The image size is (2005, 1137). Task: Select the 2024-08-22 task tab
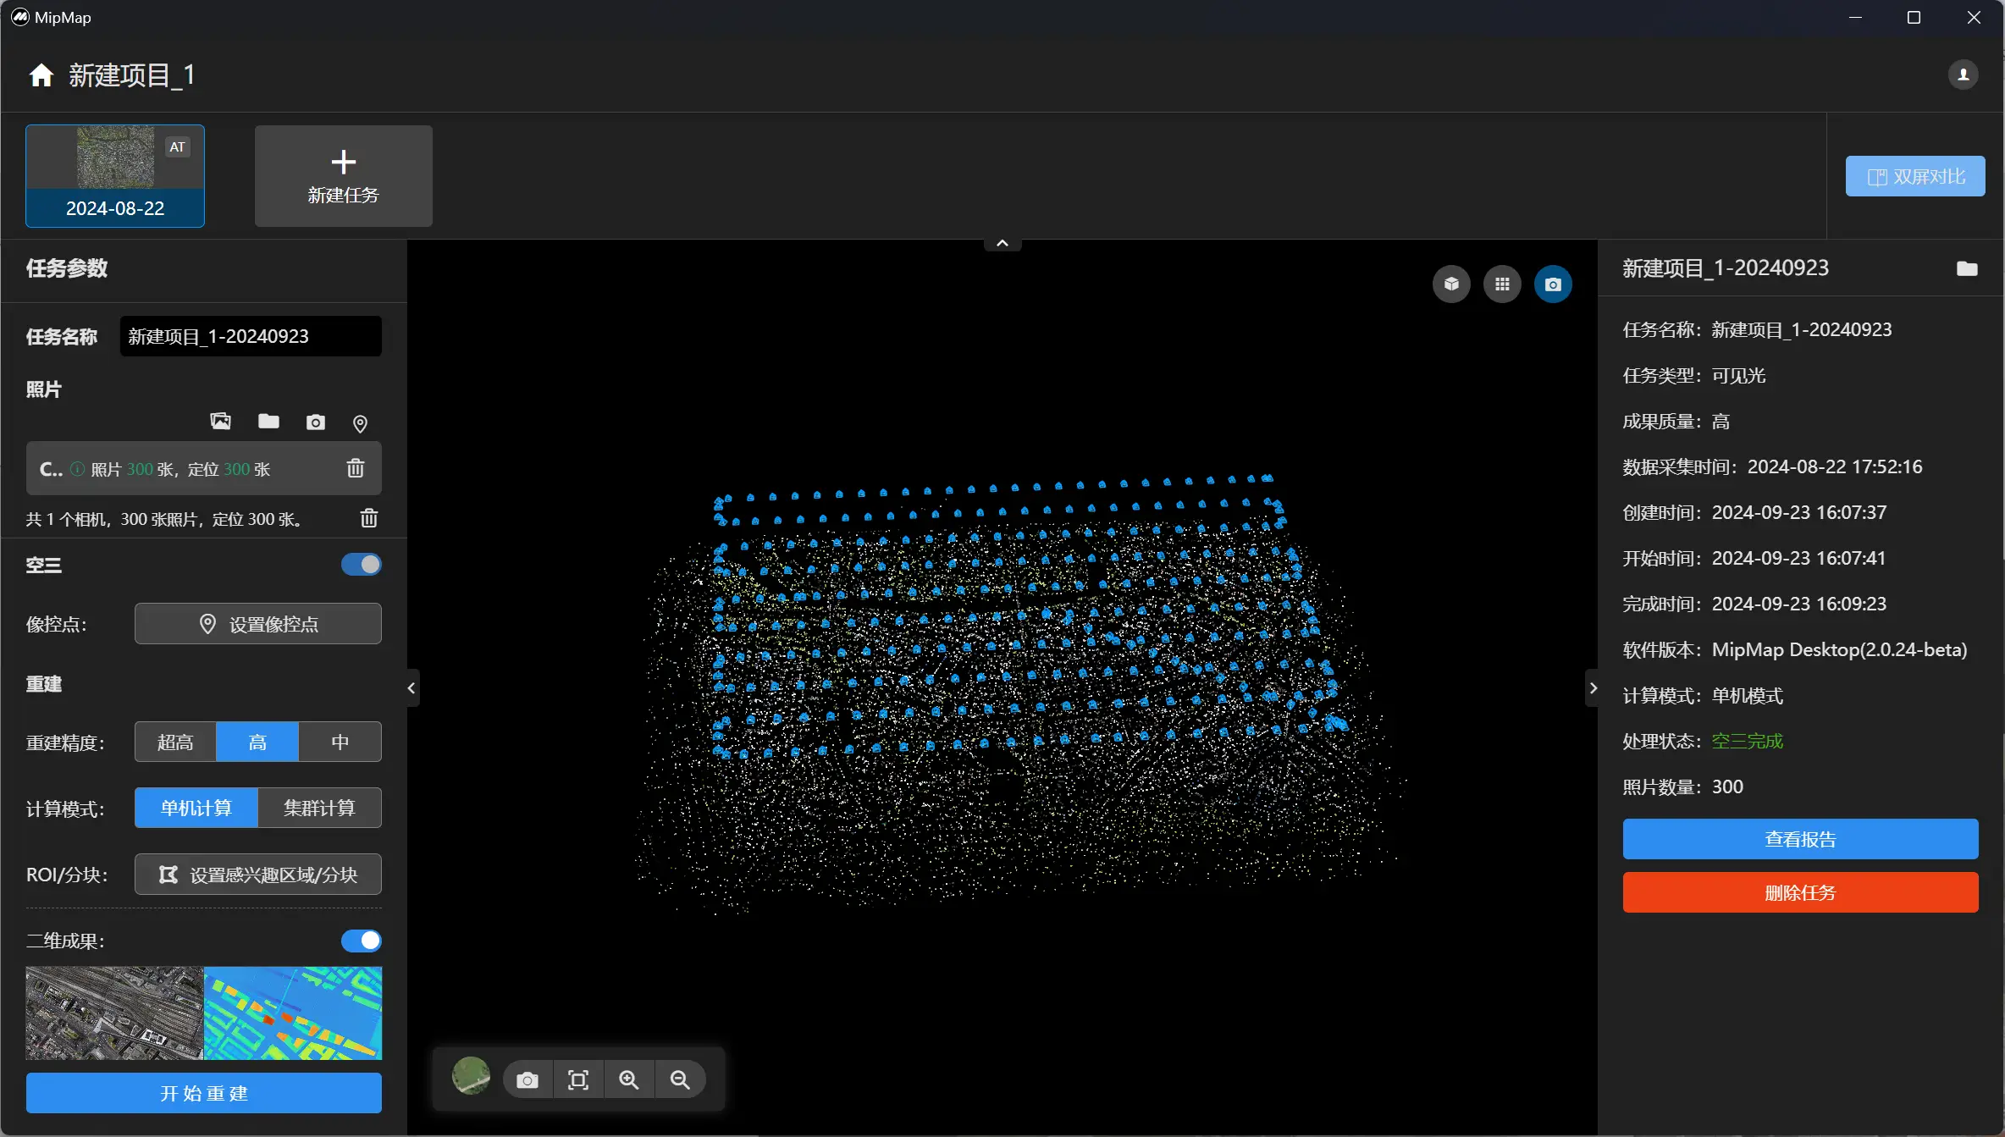(x=115, y=176)
